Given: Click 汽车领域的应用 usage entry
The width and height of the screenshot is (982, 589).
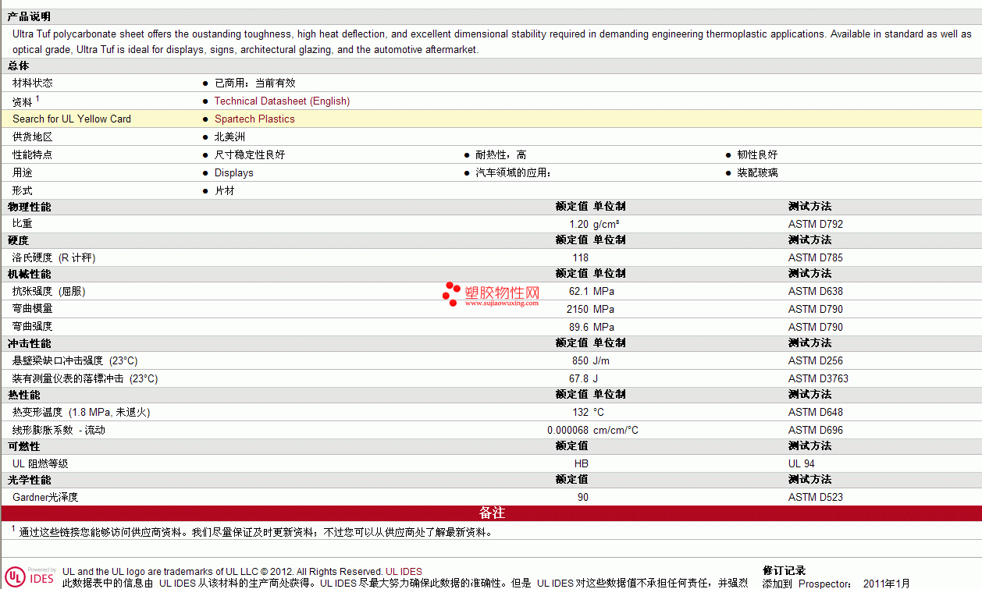Looking at the screenshot, I should [x=514, y=172].
